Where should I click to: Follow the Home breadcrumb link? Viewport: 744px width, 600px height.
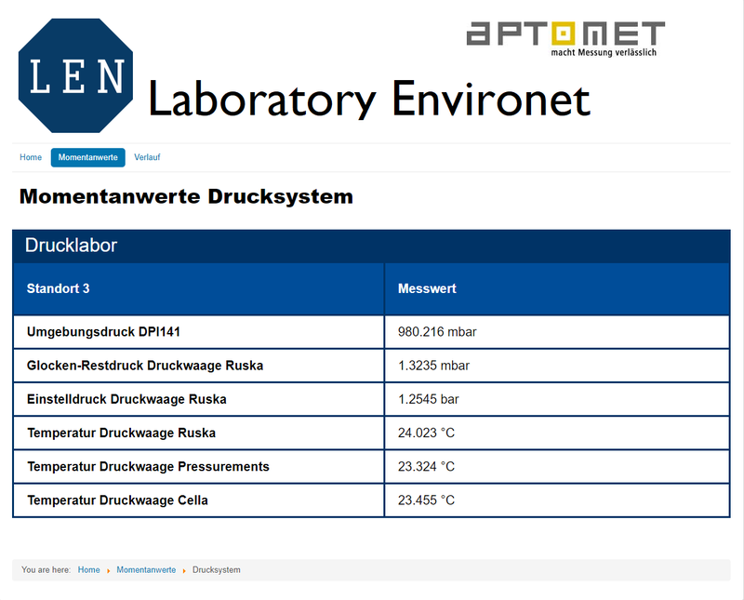[x=88, y=570]
